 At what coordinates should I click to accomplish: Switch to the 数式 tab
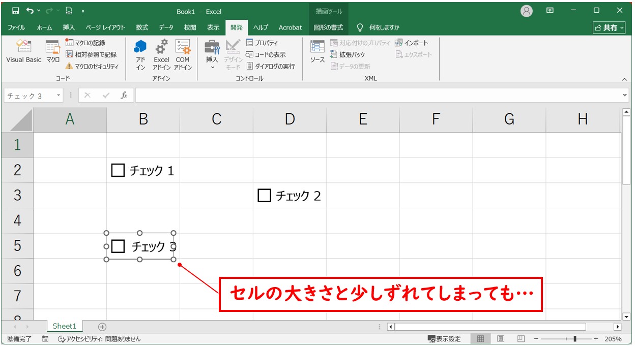coord(142,27)
